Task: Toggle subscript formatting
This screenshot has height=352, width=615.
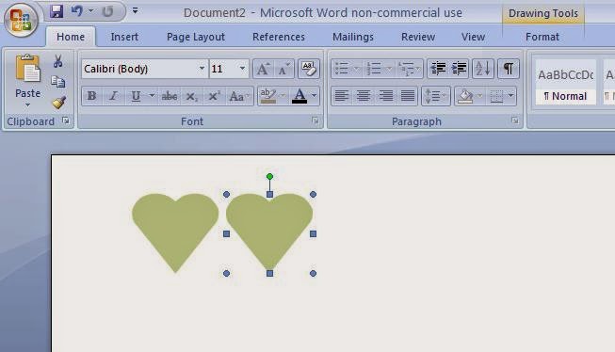Action: 191,96
